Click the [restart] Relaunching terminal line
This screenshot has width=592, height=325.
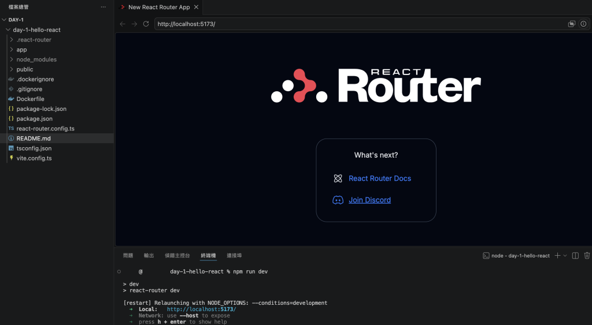[225, 302]
